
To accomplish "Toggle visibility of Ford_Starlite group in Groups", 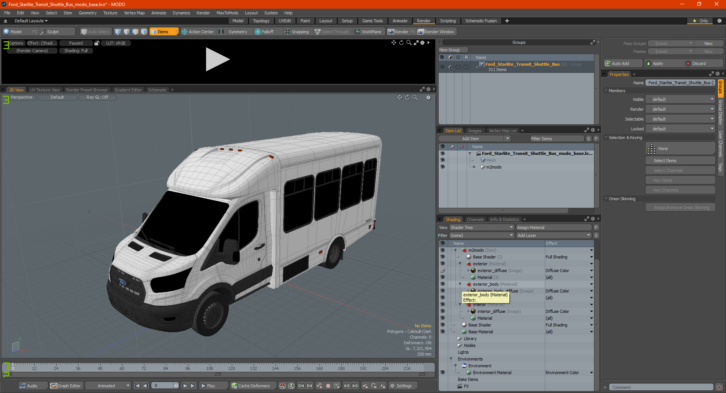I will tap(442, 67).
